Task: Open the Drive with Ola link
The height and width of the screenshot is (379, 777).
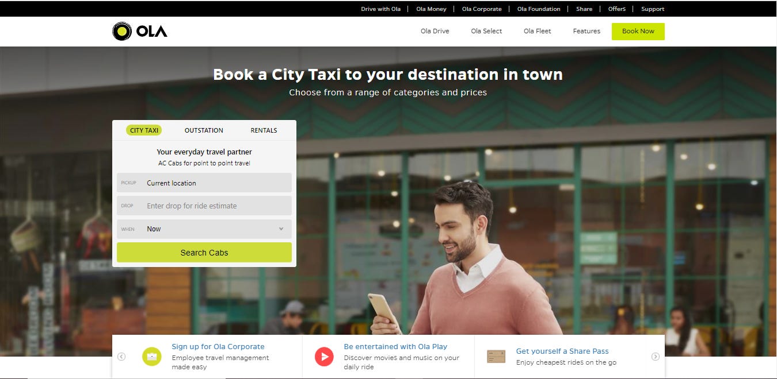Action: (x=380, y=9)
